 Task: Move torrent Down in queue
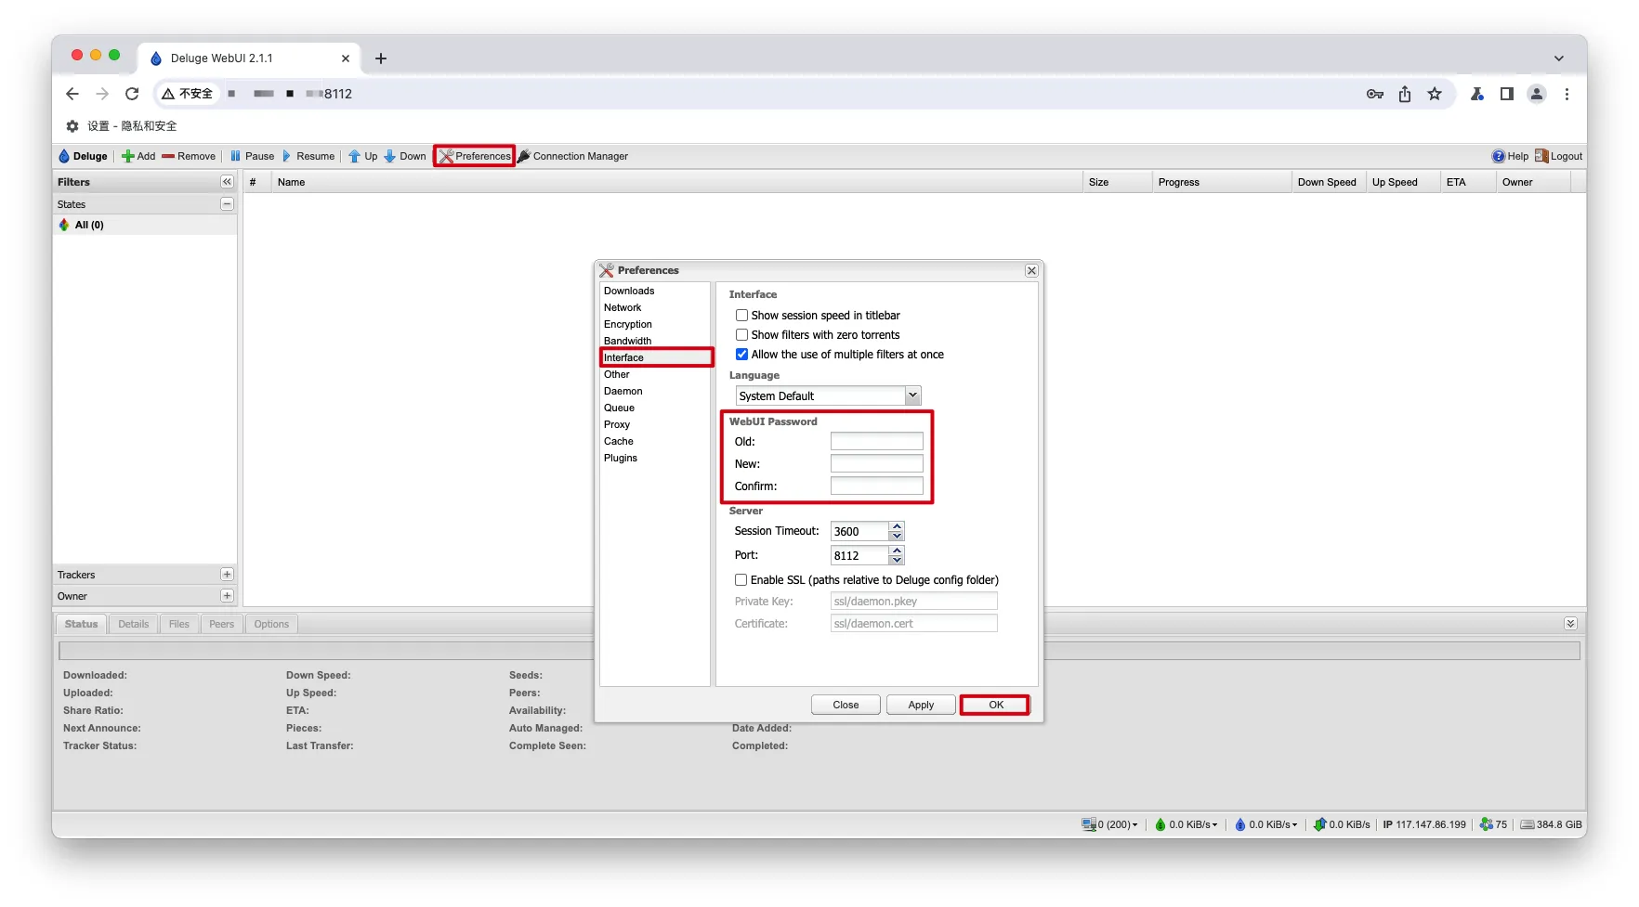[405, 156]
